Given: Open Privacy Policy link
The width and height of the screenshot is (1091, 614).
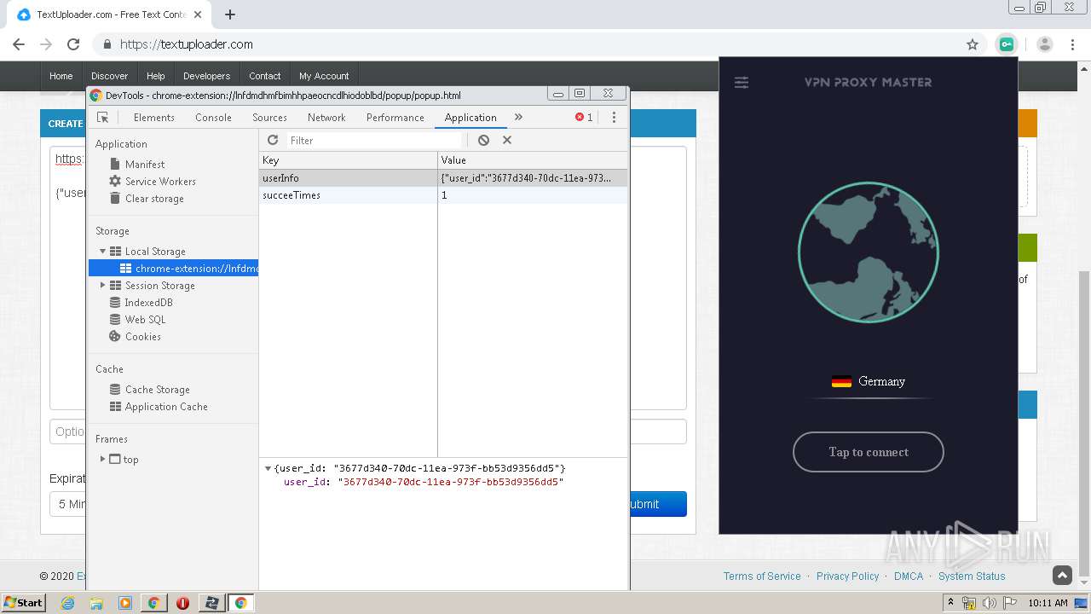Looking at the screenshot, I should click(x=847, y=576).
